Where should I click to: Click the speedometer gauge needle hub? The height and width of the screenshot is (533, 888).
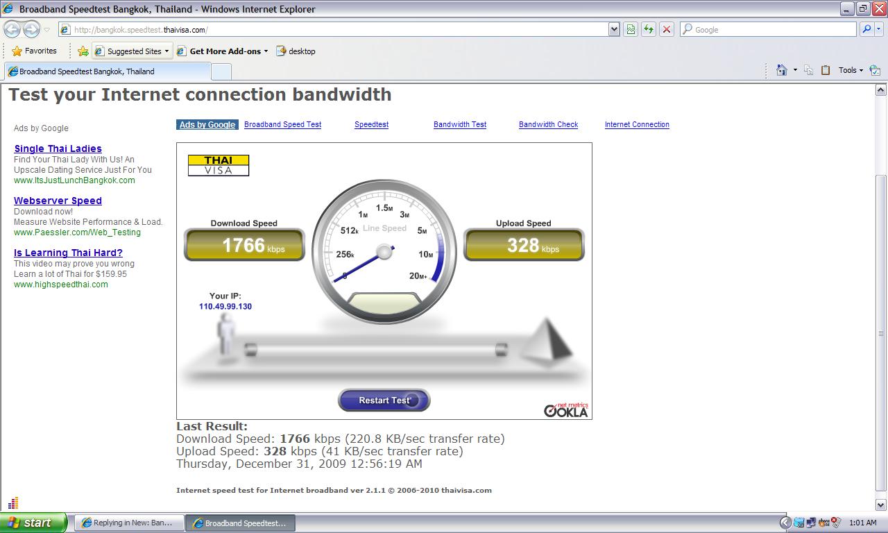(x=384, y=252)
